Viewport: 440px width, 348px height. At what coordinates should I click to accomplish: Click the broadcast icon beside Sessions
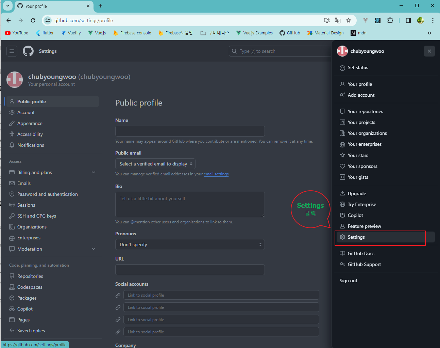coord(12,205)
